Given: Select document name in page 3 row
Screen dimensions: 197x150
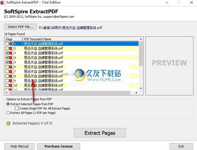Looking at the screenshot, I should pyautogui.click(x=43, y=53).
